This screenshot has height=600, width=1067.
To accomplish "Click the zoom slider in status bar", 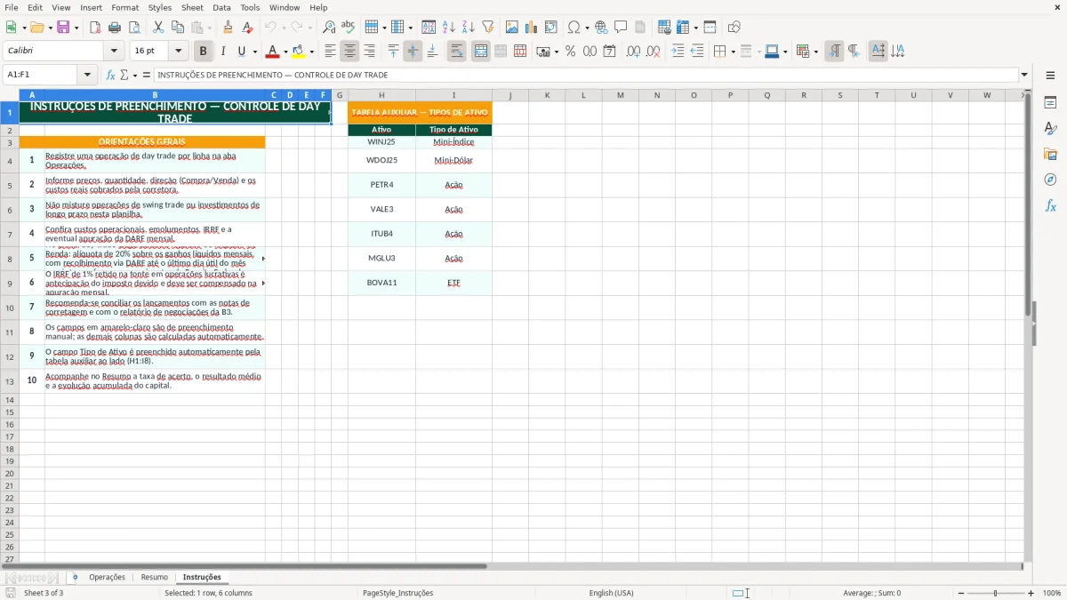I will [996, 593].
